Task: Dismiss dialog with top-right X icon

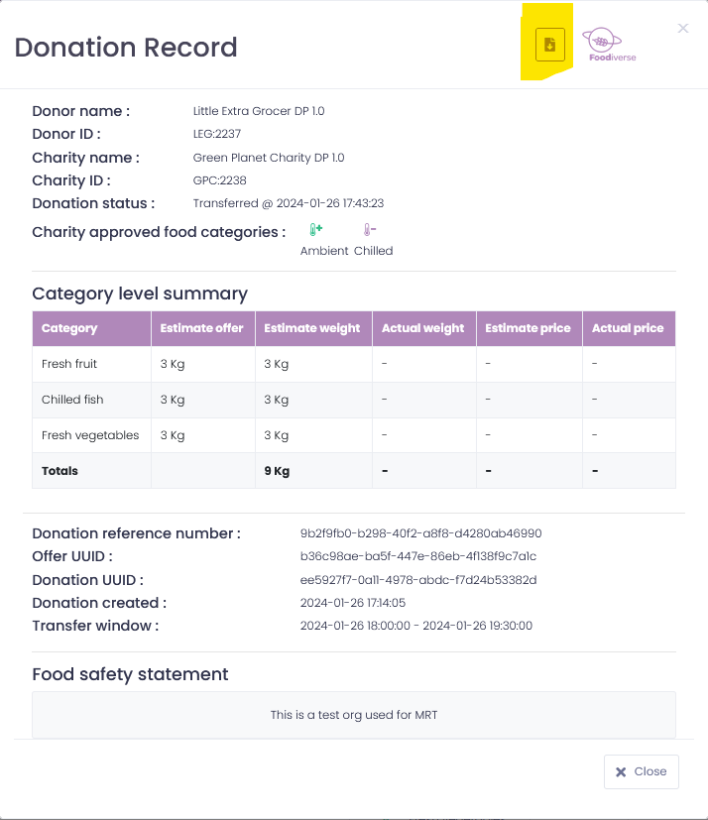Action: pyautogui.click(x=683, y=28)
